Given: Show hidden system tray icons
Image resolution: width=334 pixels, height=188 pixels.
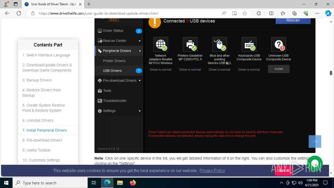Looking at the screenshot, I should tap(281, 183).
